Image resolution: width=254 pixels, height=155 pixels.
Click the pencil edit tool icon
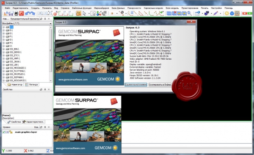[x=215, y=13]
